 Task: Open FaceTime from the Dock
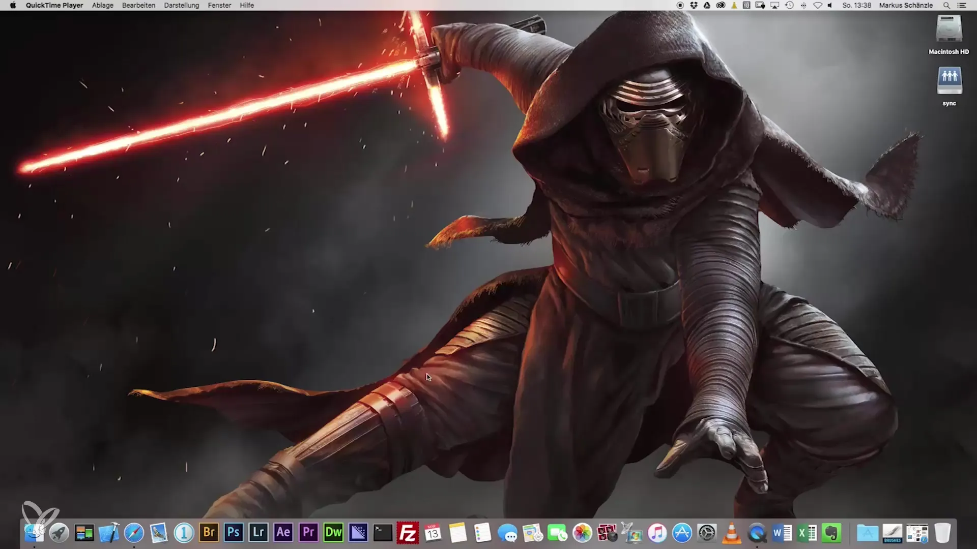pos(558,533)
